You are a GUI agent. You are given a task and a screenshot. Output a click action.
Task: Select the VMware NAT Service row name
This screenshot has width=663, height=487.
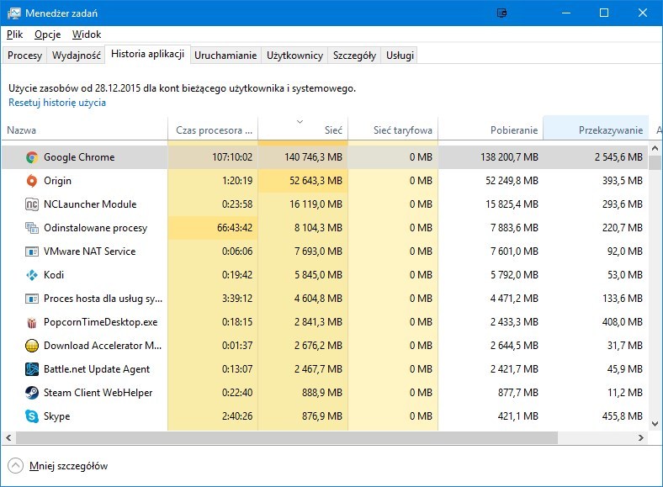tap(90, 251)
